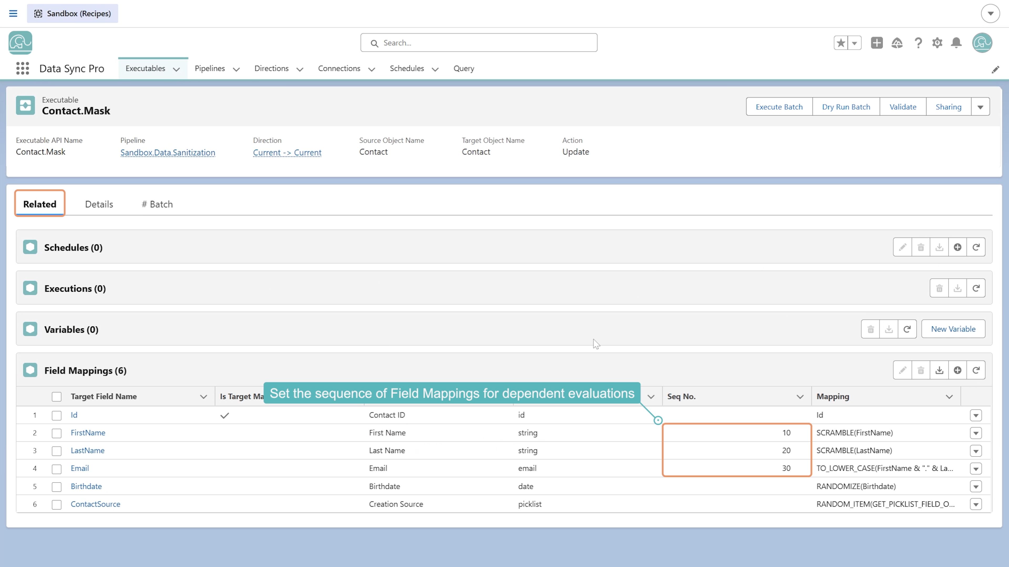Open the user profile avatar
The image size is (1009, 567).
pos(982,43)
